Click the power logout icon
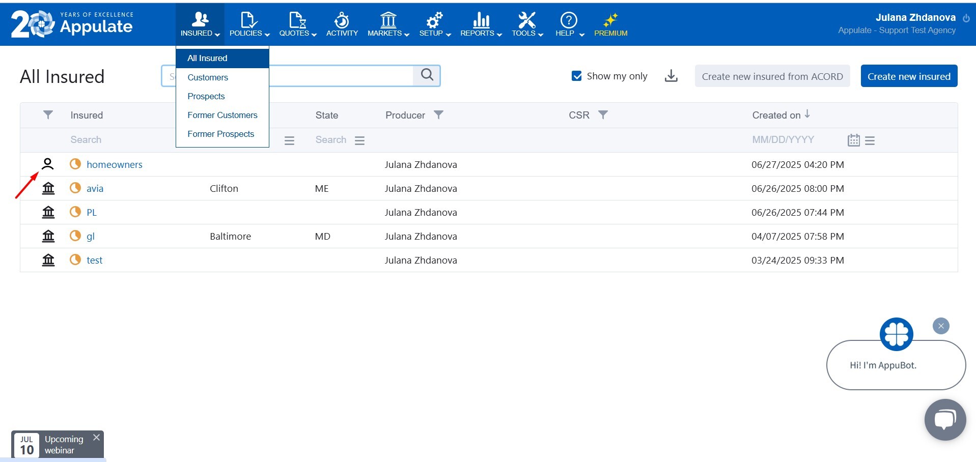This screenshot has width=976, height=462. click(966, 18)
